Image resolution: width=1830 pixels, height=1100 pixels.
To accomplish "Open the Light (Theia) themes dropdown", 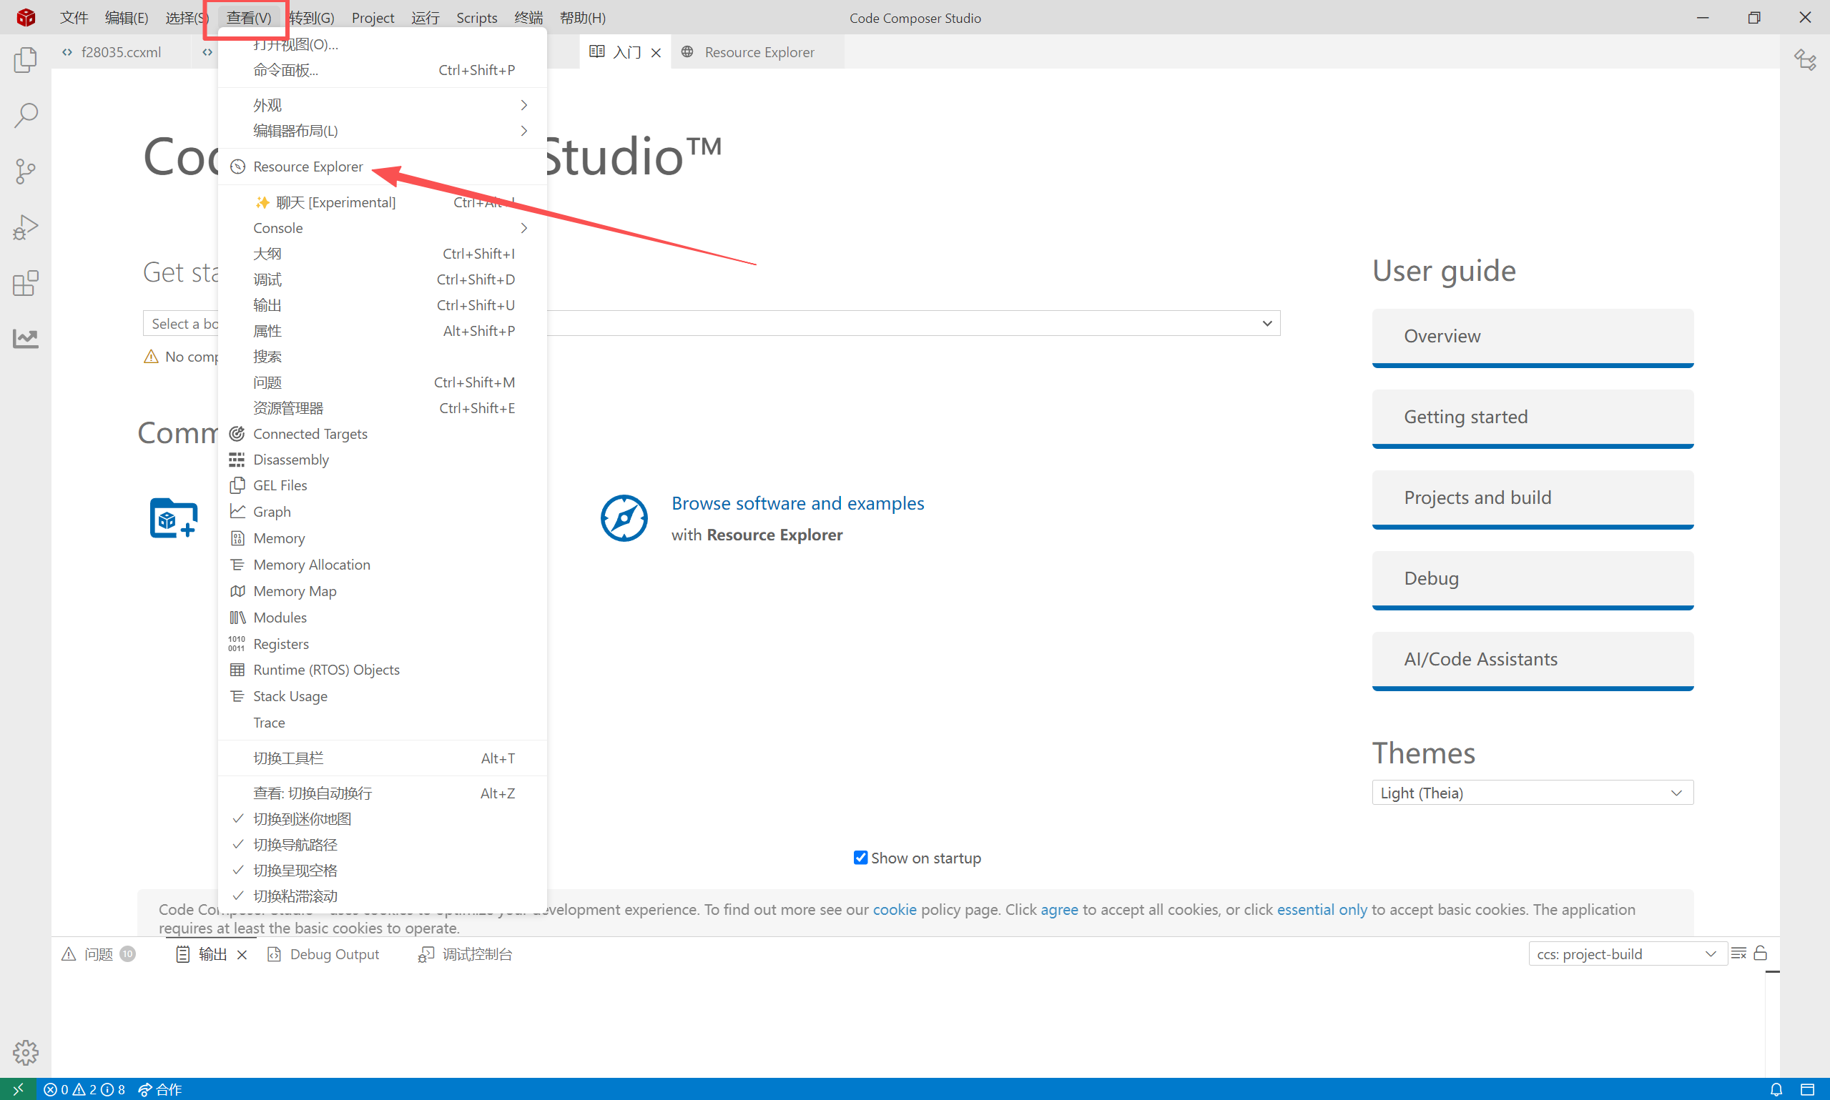I will [1532, 793].
